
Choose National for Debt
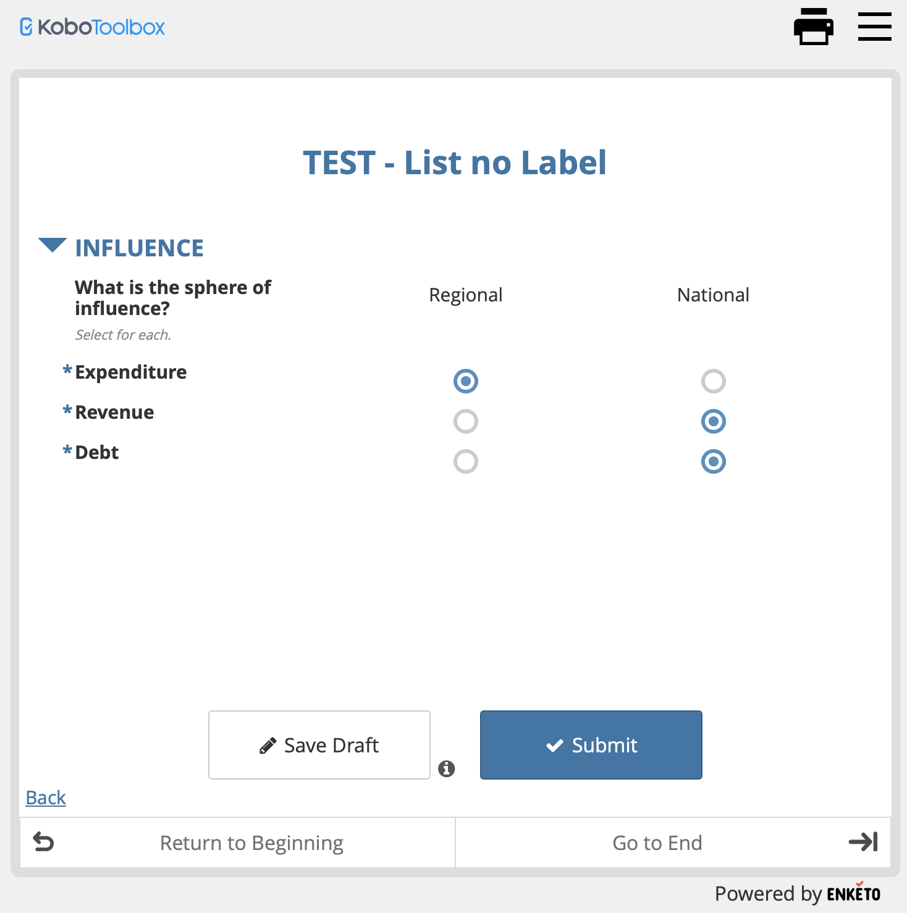pyautogui.click(x=713, y=461)
